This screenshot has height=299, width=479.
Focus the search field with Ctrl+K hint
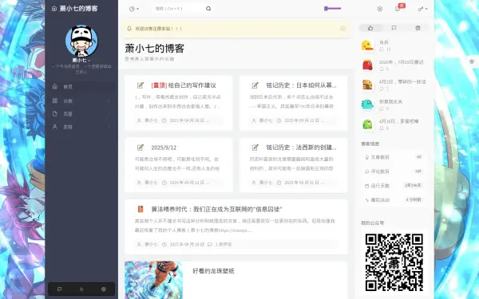(178, 9)
